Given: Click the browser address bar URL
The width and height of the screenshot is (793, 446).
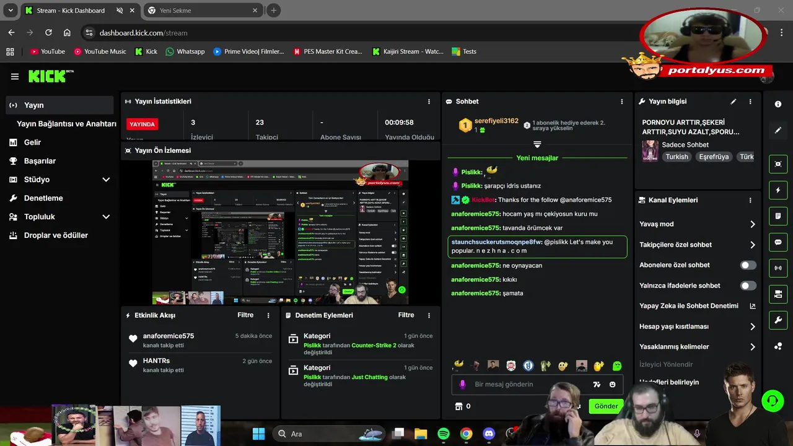Looking at the screenshot, I should [x=143, y=33].
